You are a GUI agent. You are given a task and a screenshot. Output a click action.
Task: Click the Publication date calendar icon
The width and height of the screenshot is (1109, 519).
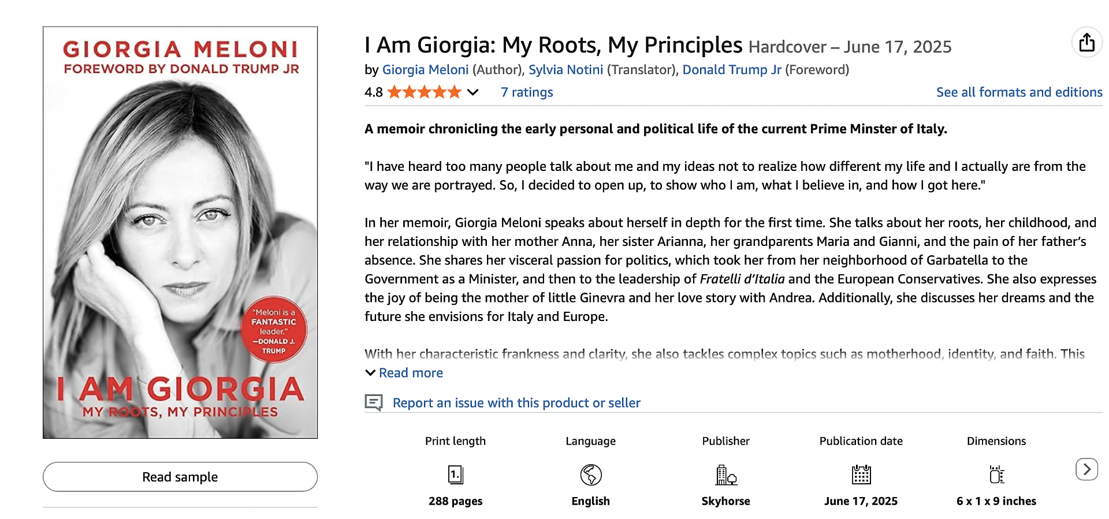click(x=861, y=475)
